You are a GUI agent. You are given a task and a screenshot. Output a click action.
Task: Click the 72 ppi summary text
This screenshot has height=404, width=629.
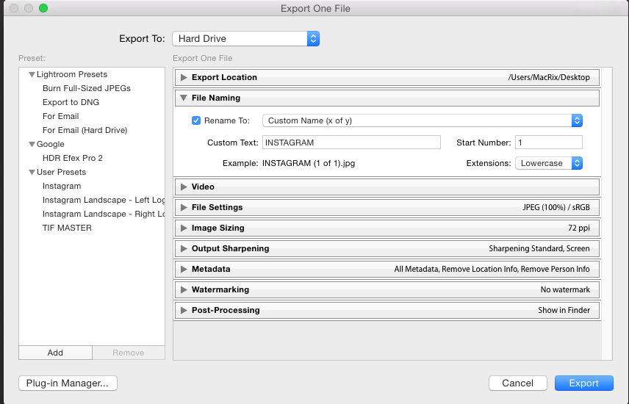[579, 228]
